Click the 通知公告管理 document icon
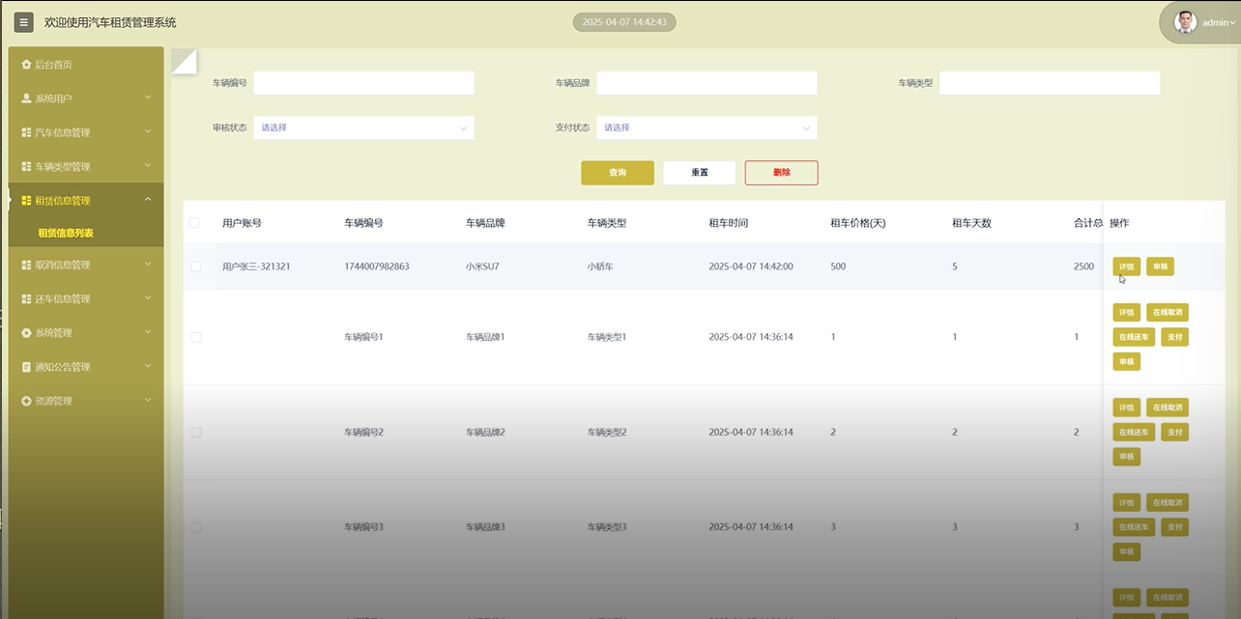This screenshot has height=619, width=1241. (x=26, y=367)
